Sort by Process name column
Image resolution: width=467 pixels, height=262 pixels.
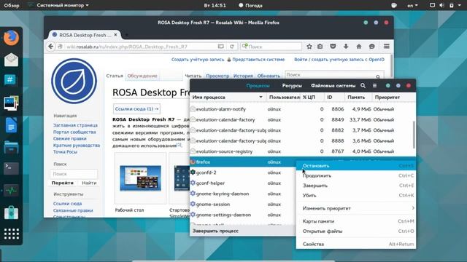pos(228,97)
